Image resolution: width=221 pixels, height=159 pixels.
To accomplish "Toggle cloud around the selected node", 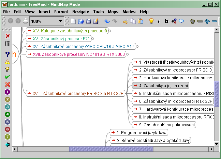I will pos(181,21).
